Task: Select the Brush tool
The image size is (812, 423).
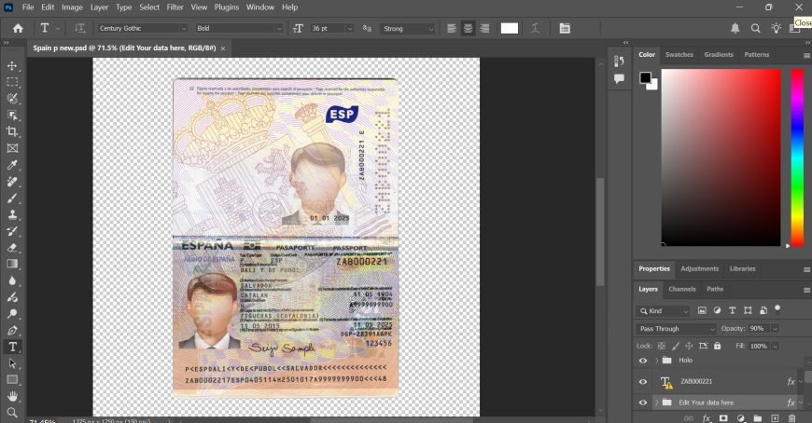Action: (x=12, y=198)
